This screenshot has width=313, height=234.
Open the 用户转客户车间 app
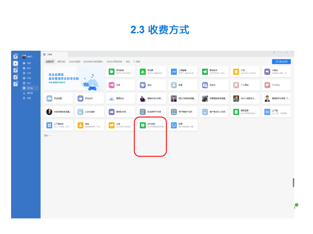pyautogui.click(x=183, y=112)
